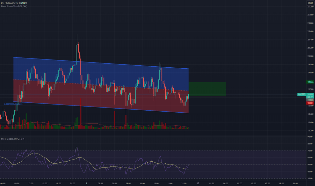Click the green long-position target box
Viewport: 315px width, 186px height.
tap(207, 89)
